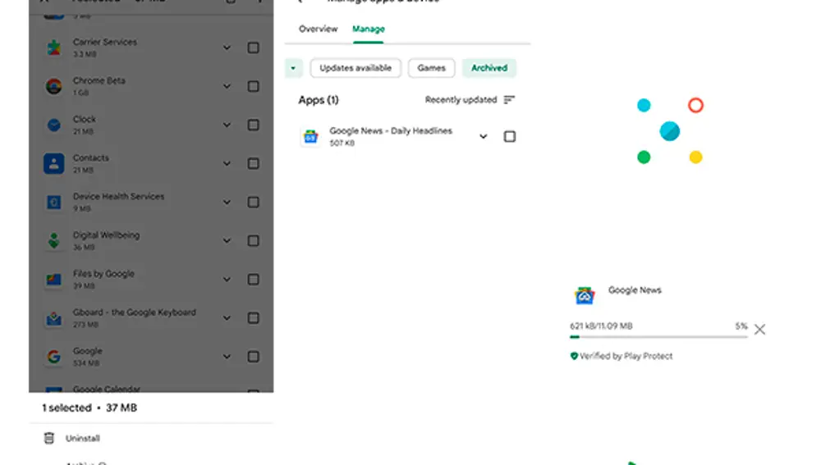The width and height of the screenshot is (821, 465).
Task: Click the Google News name above progress bar
Action: [x=635, y=290]
